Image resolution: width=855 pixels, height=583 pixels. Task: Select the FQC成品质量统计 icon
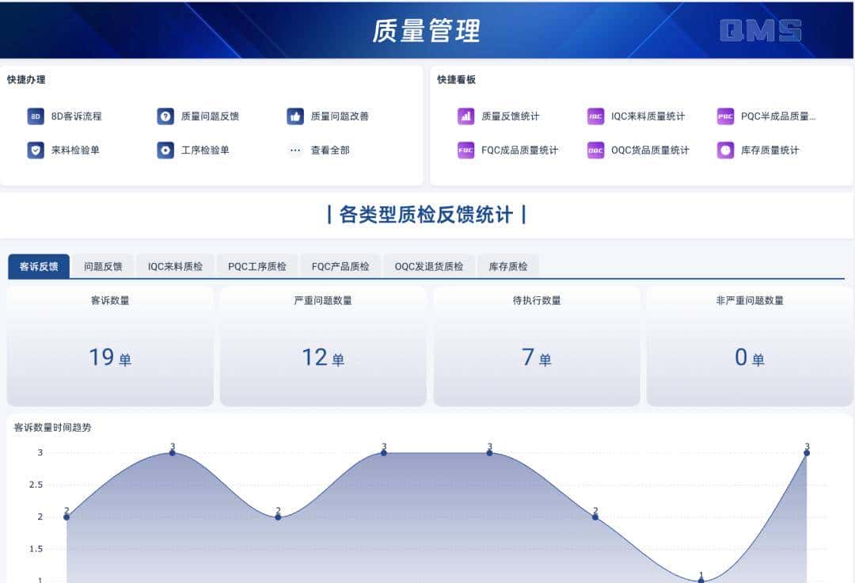[465, 150]
